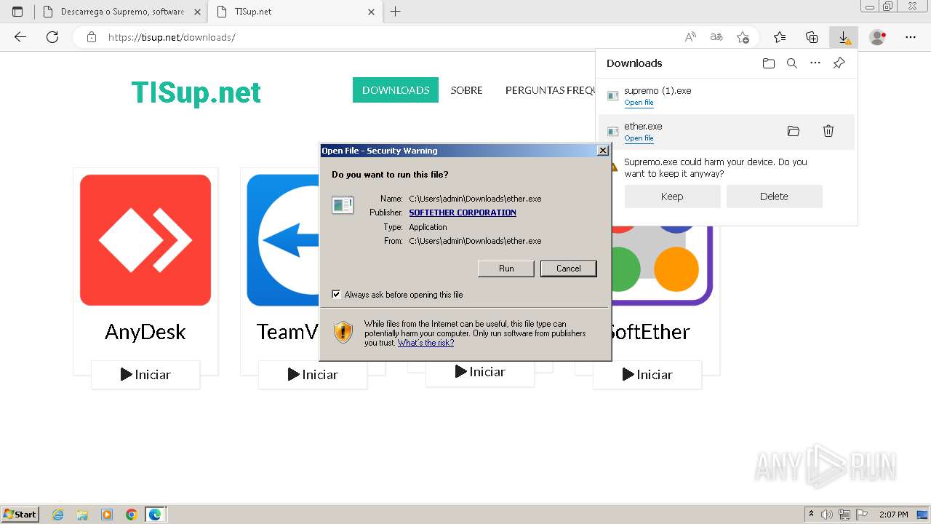
Task: Open Internet Explorer from taskbar
Action: pos(58,515)
